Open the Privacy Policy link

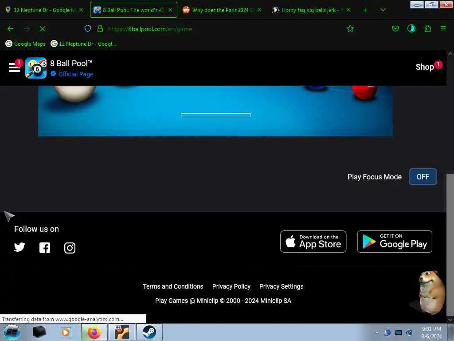click(x=231, y=286)
